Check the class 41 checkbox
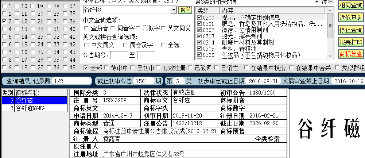Viewport: 365px width, 158px height. tap(65, 37)
